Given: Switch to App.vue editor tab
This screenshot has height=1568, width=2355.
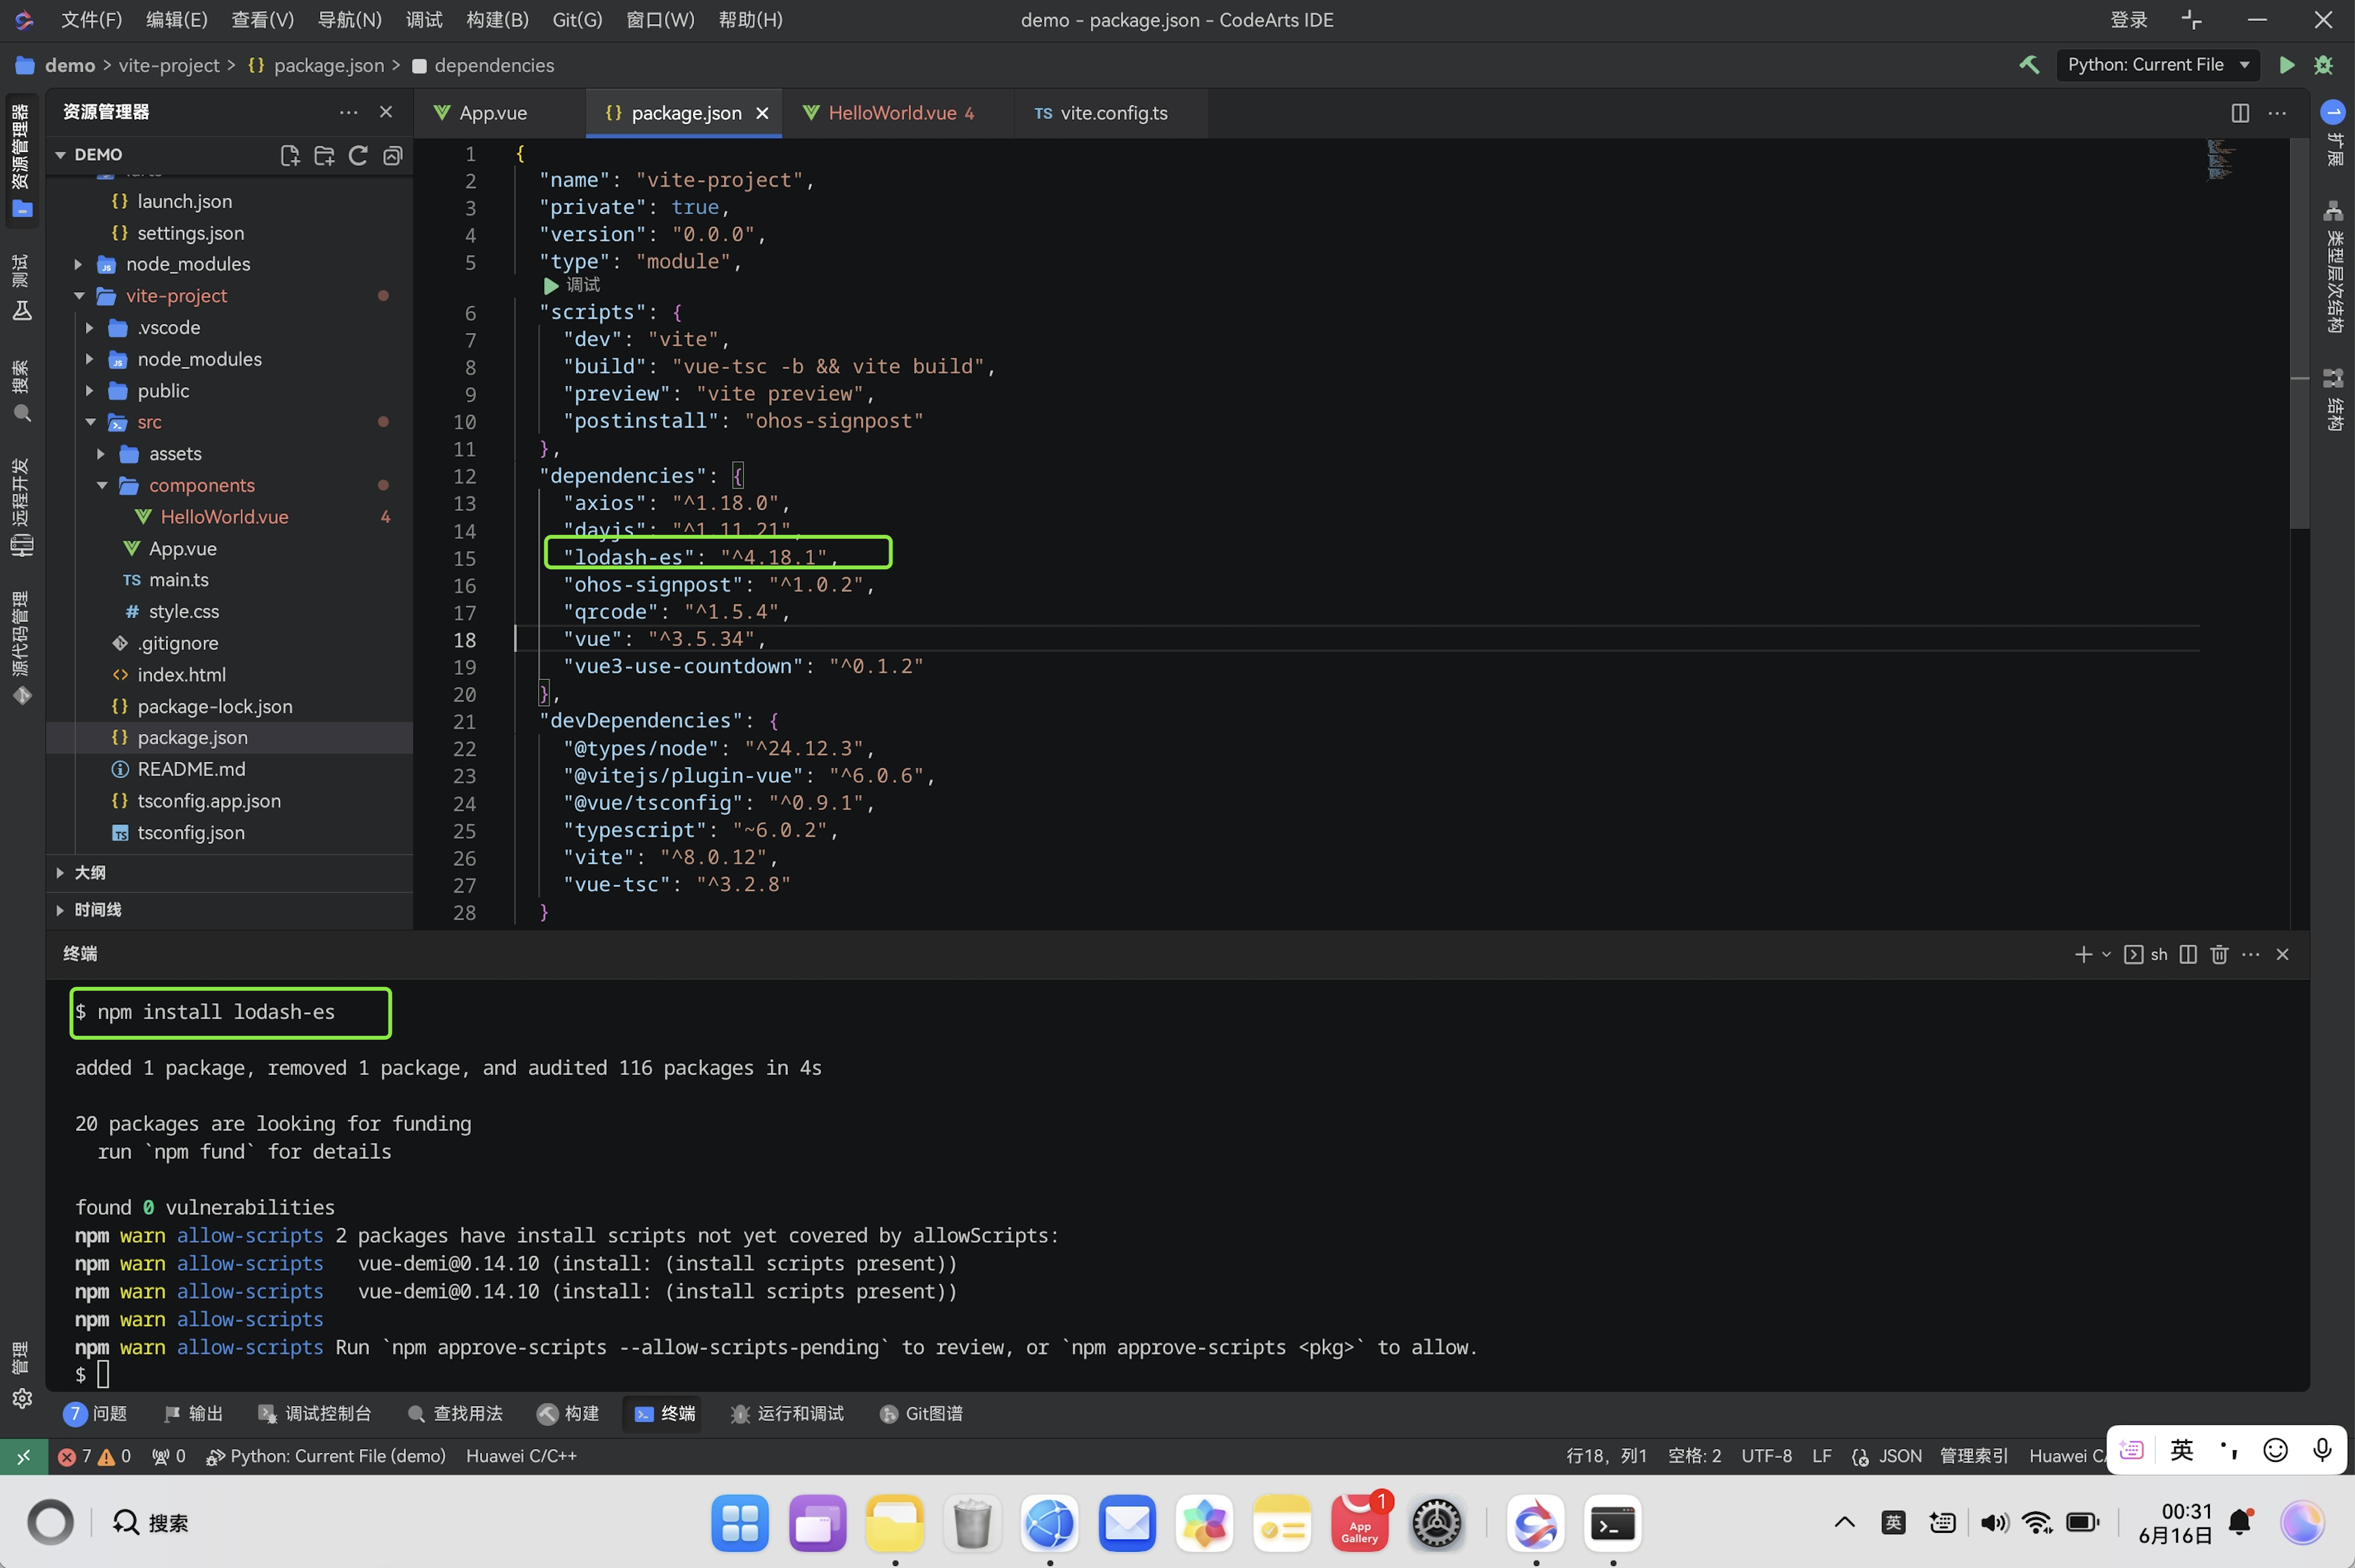Looking at the screenshot, I should click(492, 113).
